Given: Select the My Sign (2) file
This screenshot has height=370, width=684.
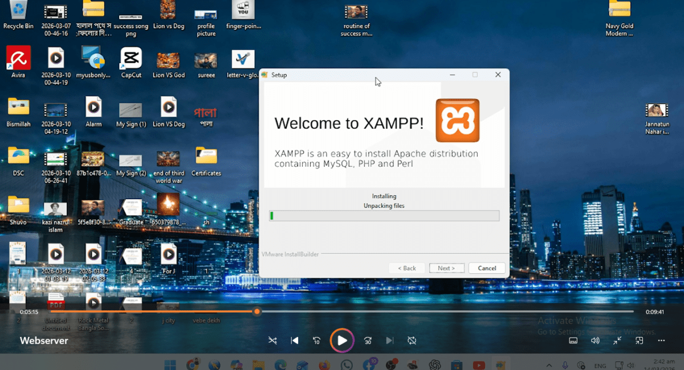Looking at the screenshot, I should tap(131, 164).
